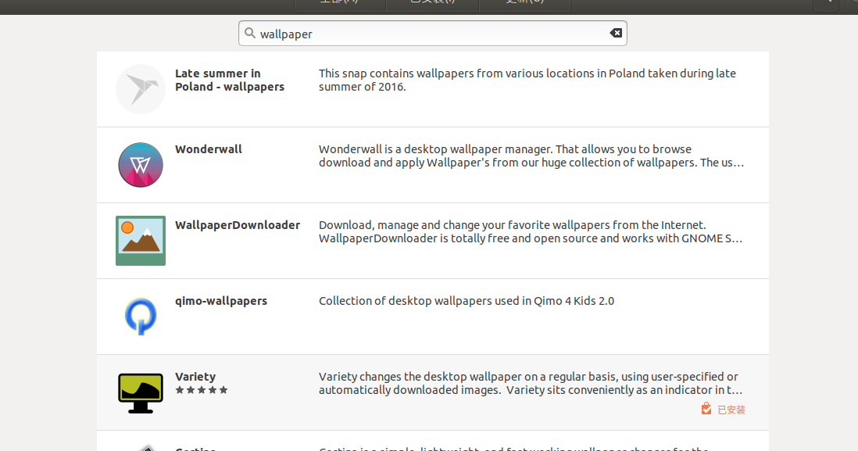Open the qimo-wallpapers blue Q icon
Screen dimensions: 858x451
141,317
